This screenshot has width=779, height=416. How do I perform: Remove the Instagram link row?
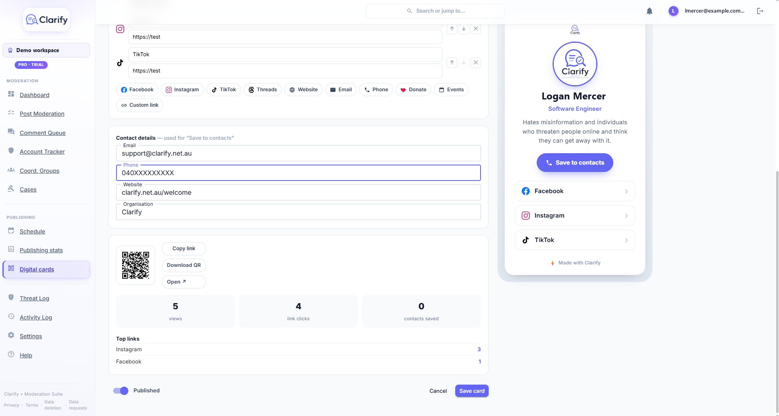click(476, 29)
